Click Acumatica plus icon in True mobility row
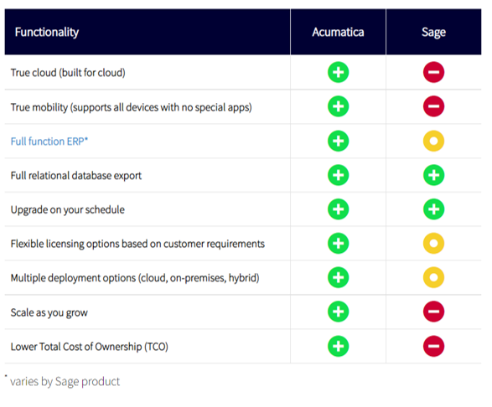The height and width of the screenshot is (407, 492). (x=338, y=106)
